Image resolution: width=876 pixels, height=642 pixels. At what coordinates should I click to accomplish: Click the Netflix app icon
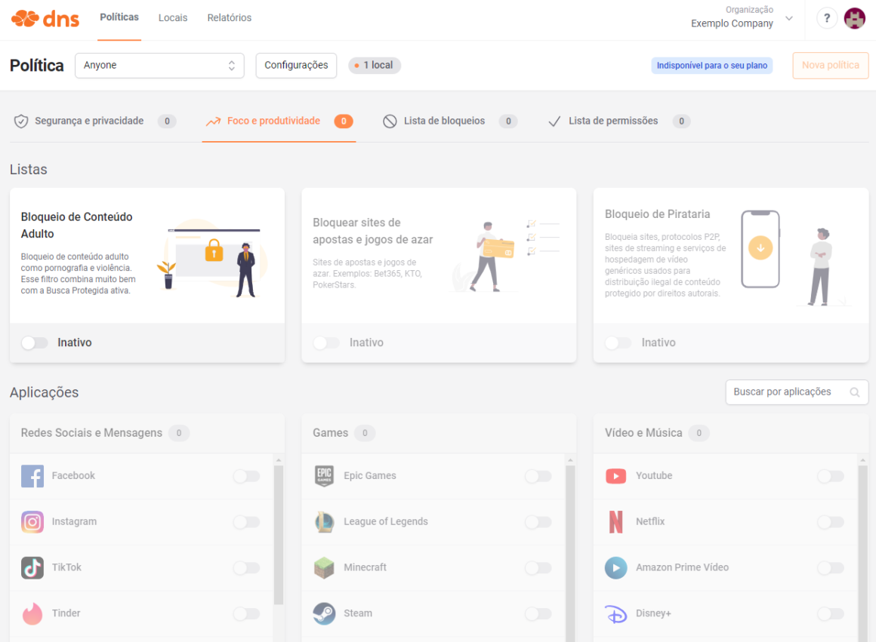tap(616, 522)
